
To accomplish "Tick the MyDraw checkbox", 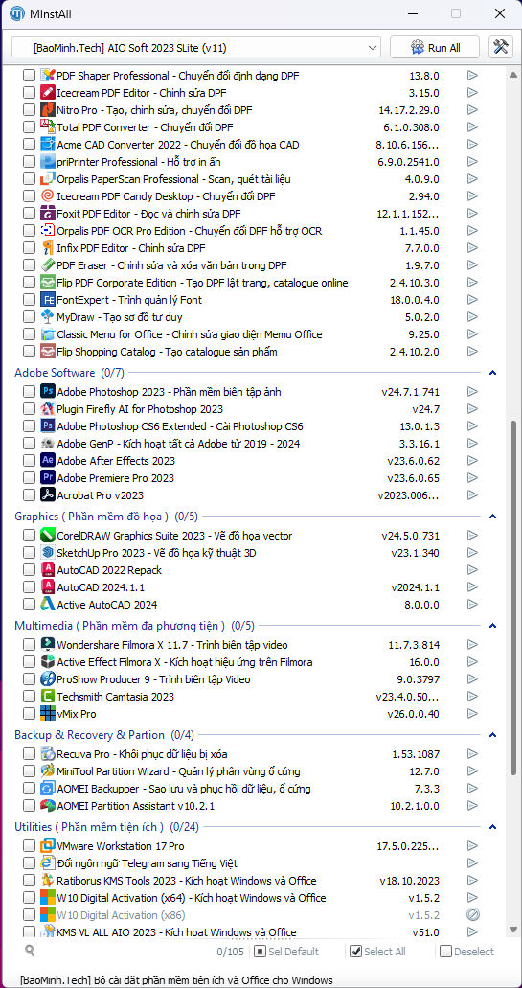I will (x=29, y=317).
